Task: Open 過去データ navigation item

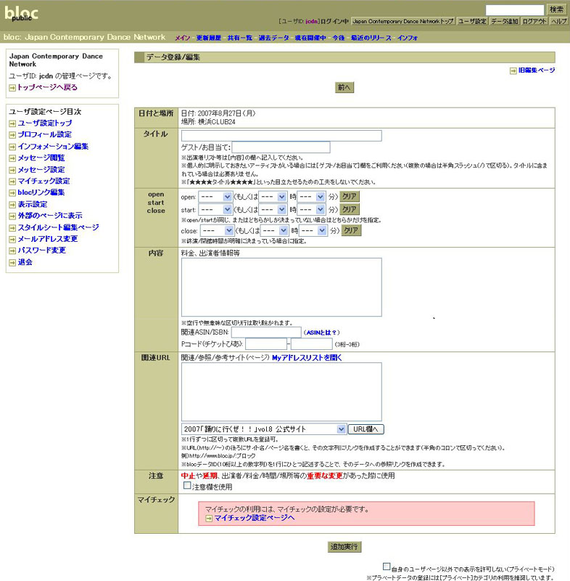Action: tap(273, 38)
